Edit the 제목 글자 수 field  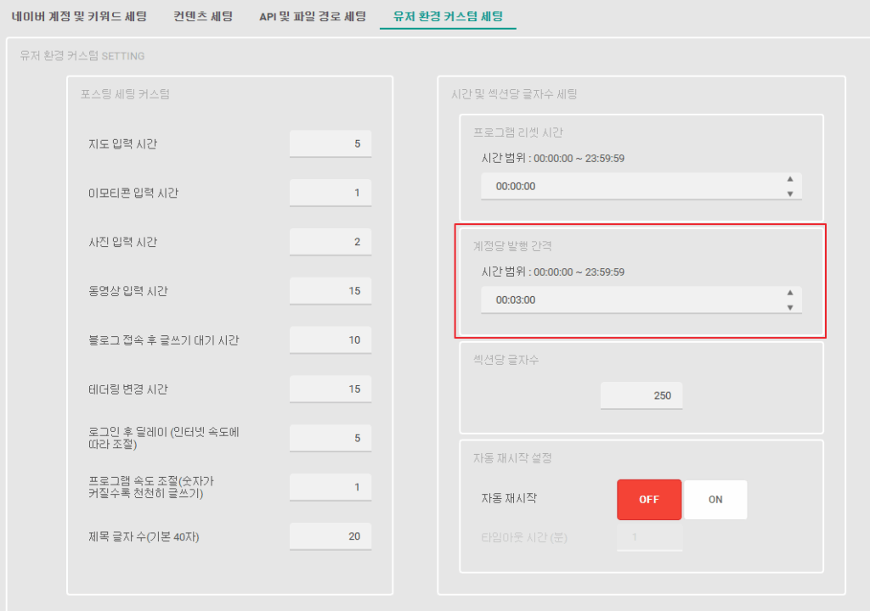[330, 536]
